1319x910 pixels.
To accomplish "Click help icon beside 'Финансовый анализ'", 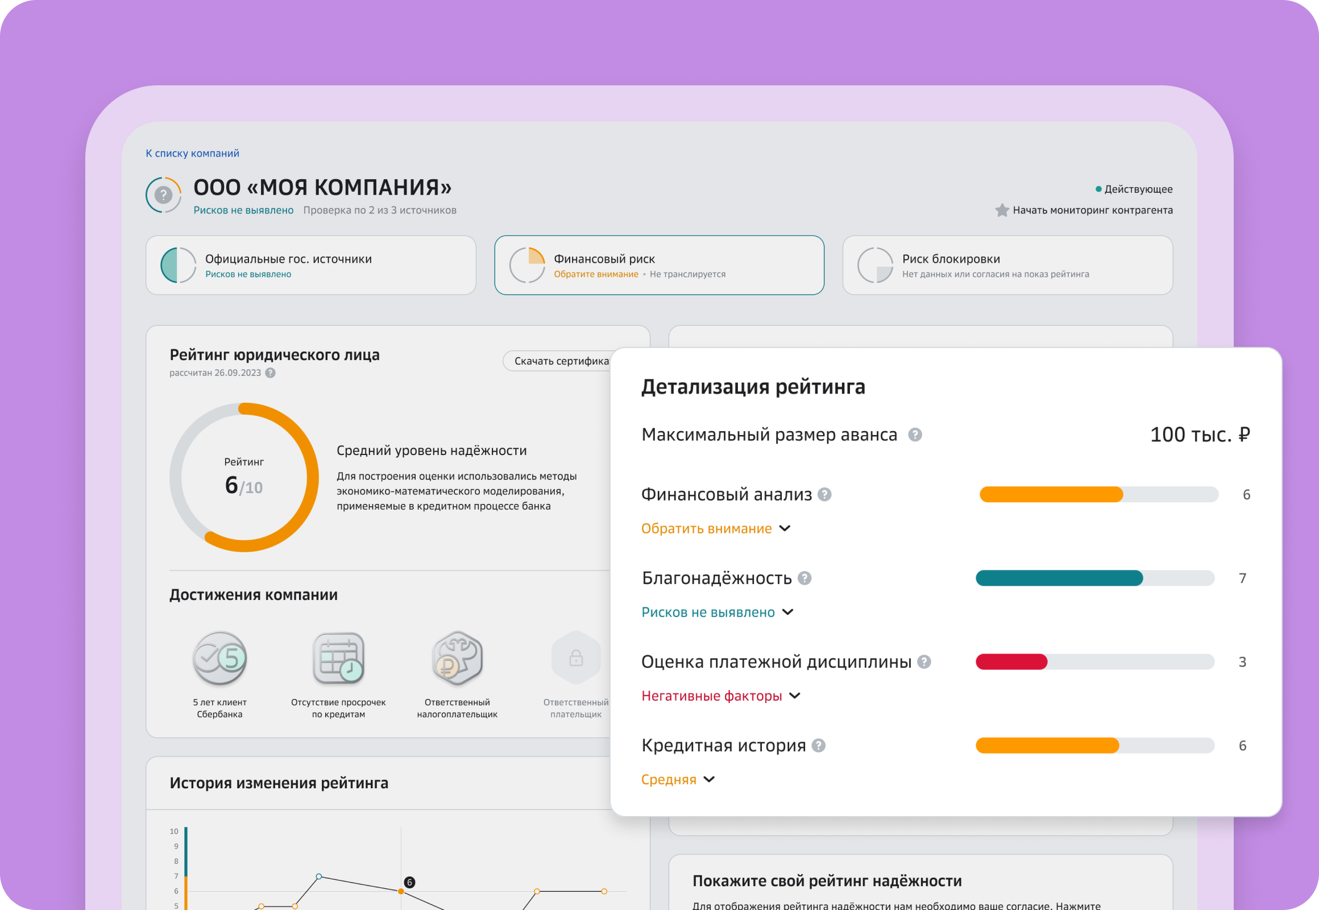I will (x=824, y=494).
